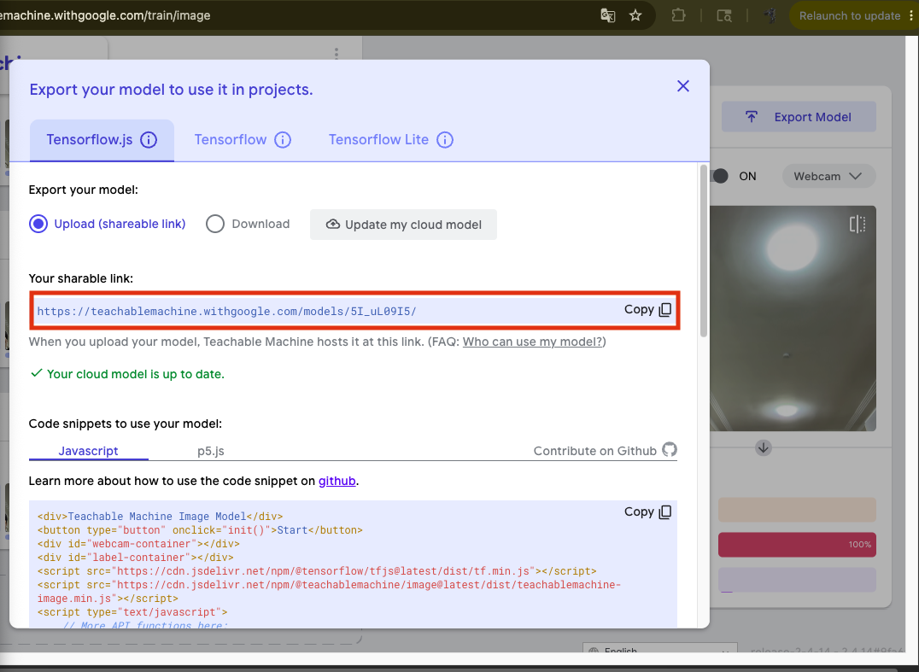Click the 'Code snippets to use your model:' label
The image size is (919, 672).
coord(126,424)
